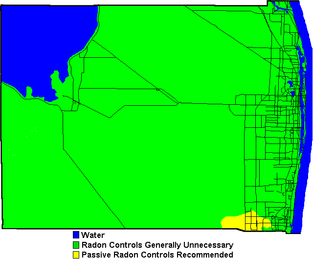The width and height of the screenshot is (313, 259).
Task: Click the blue Water legend swatch
Action: click(76, 235)
